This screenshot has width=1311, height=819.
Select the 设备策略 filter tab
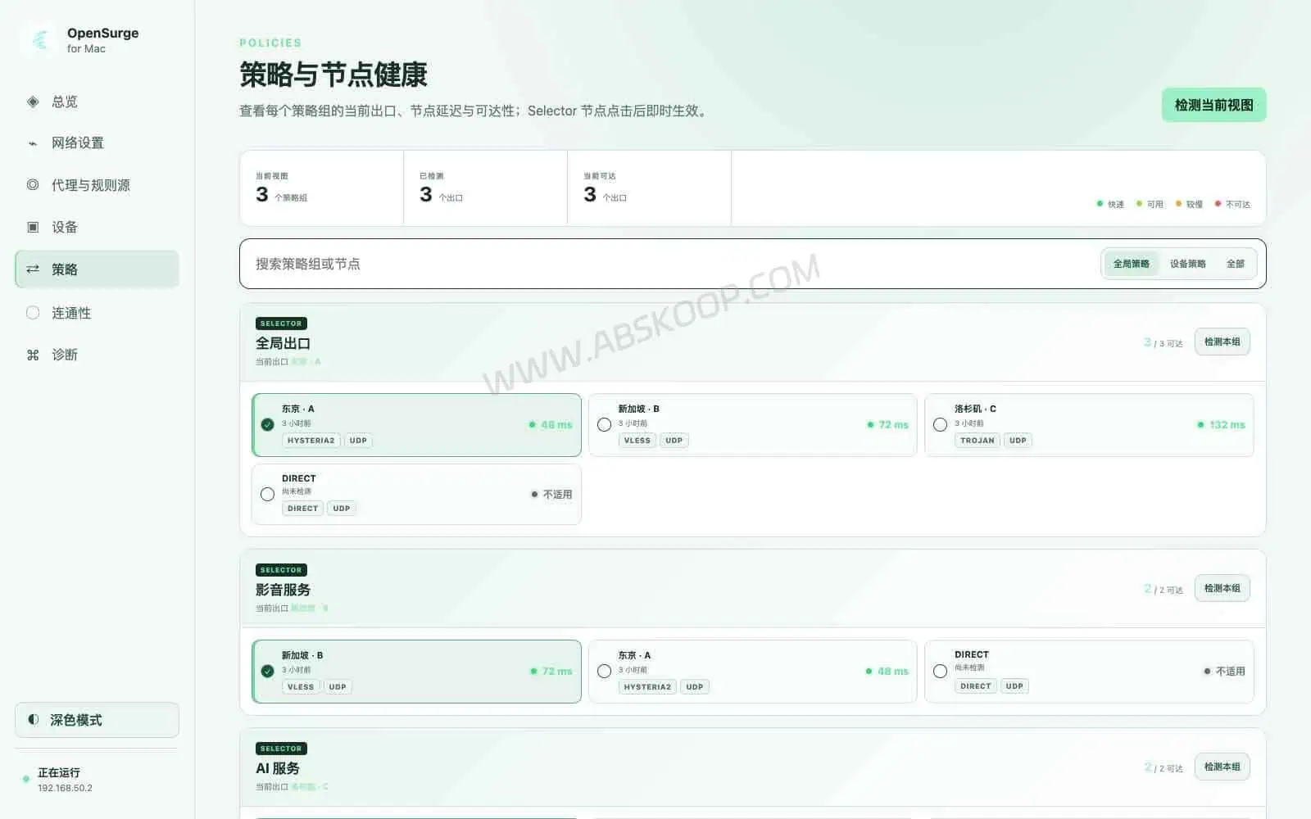(x=1187, y=264)
